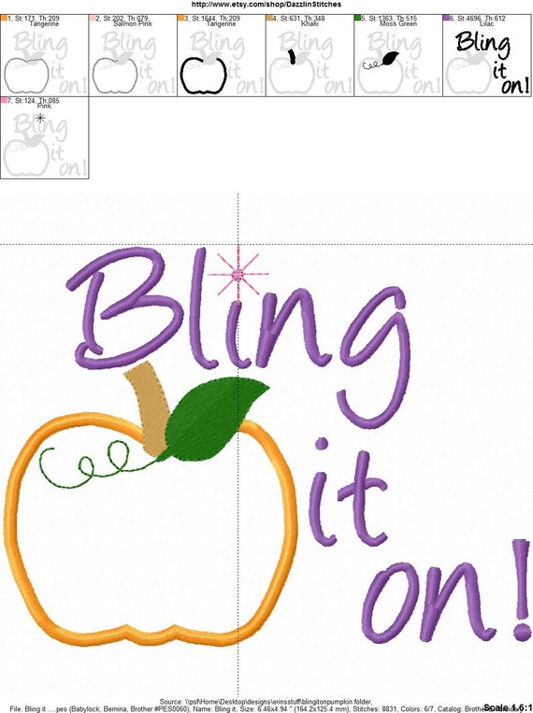Select step 2 Salmon Pink thumbnail
Image resolution: width=533 pixels, height=713 pixels.
coord(133,55)
